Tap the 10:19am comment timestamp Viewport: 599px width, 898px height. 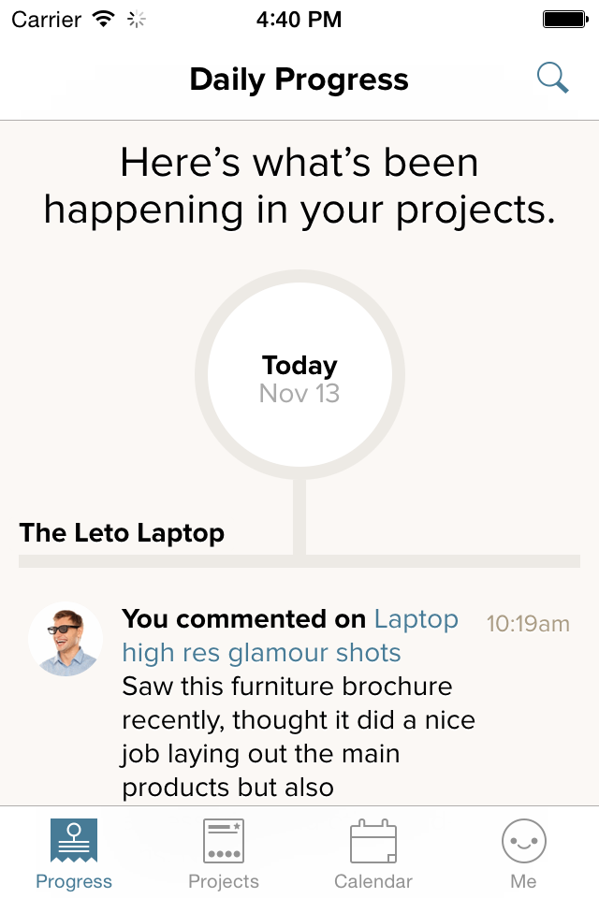click(528, 624)
